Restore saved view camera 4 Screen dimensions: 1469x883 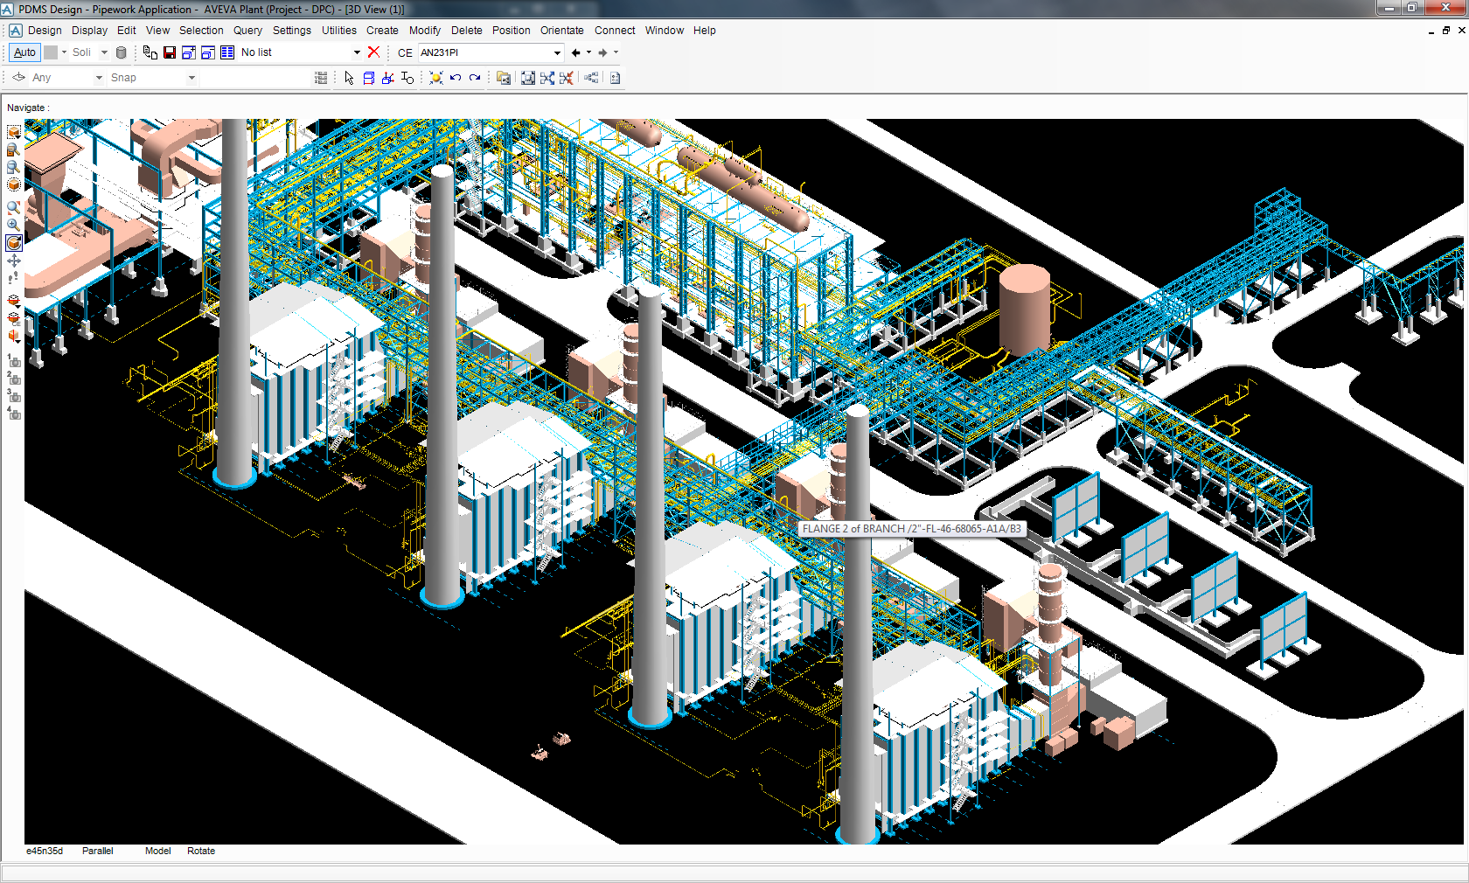click(14, 413)
